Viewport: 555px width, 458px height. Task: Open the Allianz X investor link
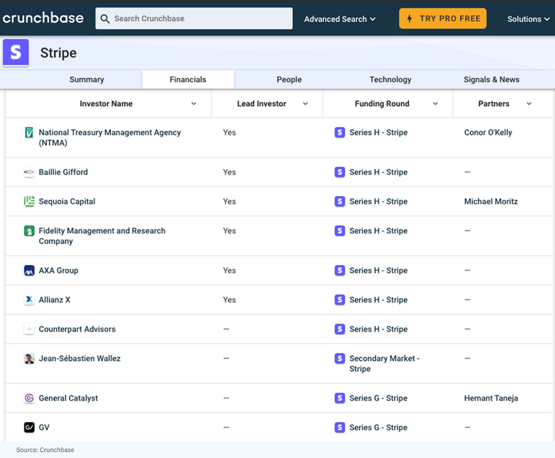coord(54,300)
